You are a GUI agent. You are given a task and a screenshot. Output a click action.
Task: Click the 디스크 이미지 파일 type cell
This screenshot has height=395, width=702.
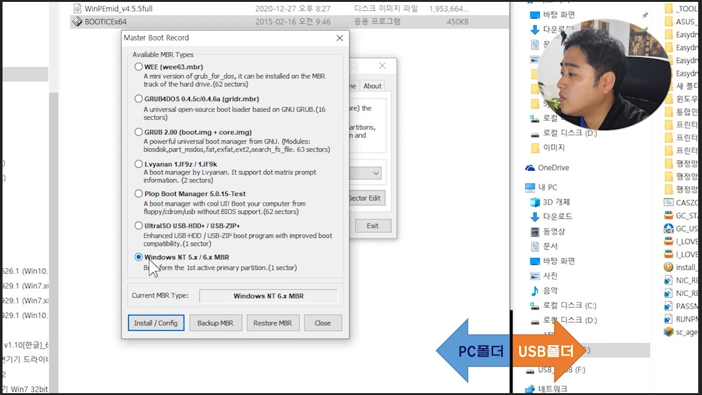(386, 8)
